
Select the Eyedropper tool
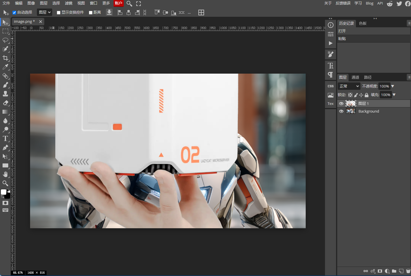[5, 67]
